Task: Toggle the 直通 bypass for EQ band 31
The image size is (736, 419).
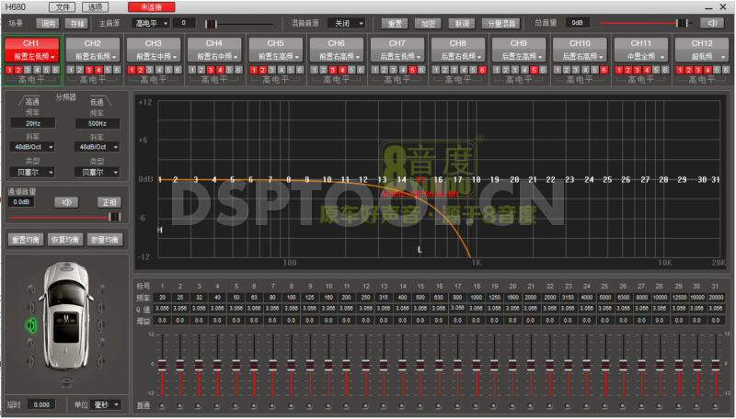Action: pyautogui.click(x=716, y=404)
